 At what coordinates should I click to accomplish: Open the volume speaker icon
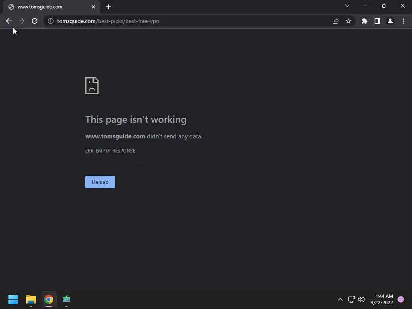[361, 299]
